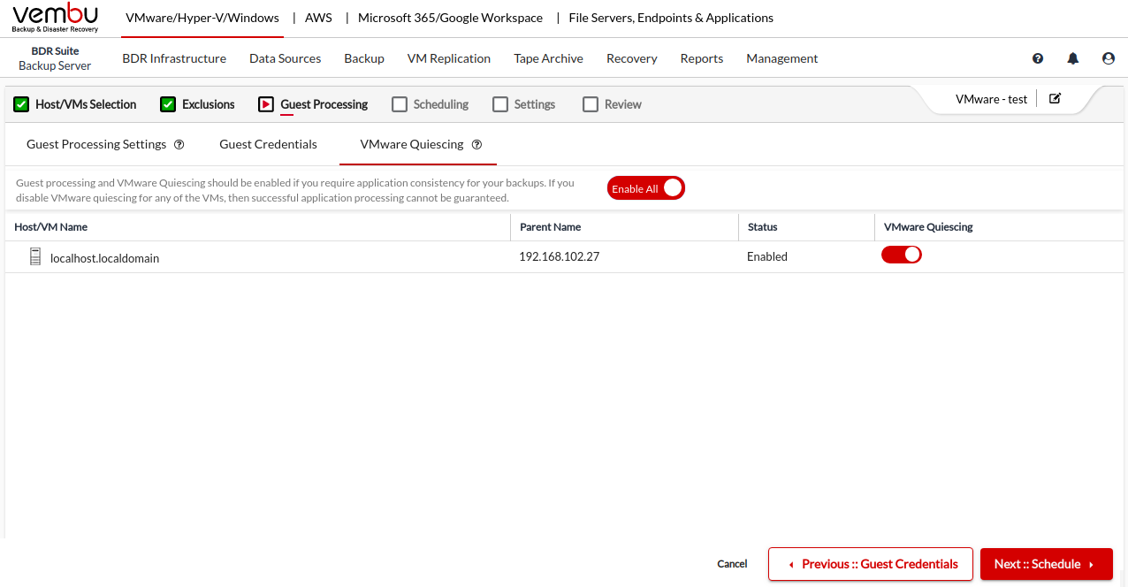Switch to the Guest Credentials tab

(268, 144)
